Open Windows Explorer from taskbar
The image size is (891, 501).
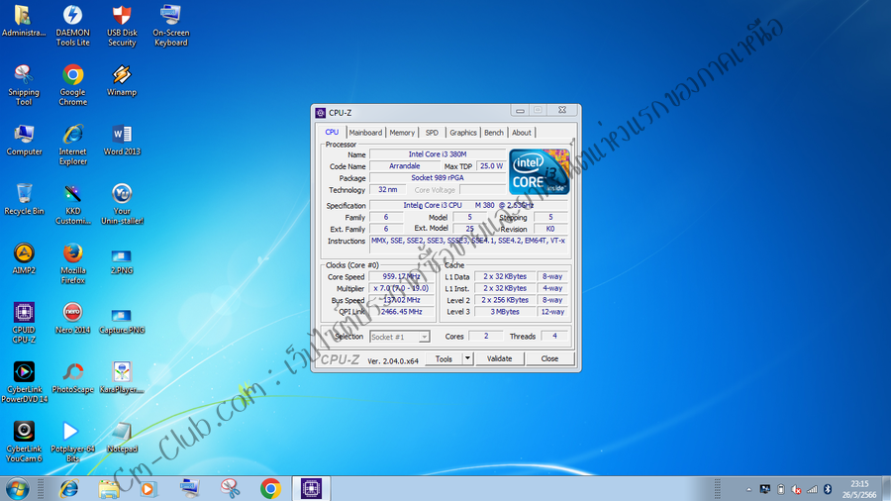pos(108,488)
